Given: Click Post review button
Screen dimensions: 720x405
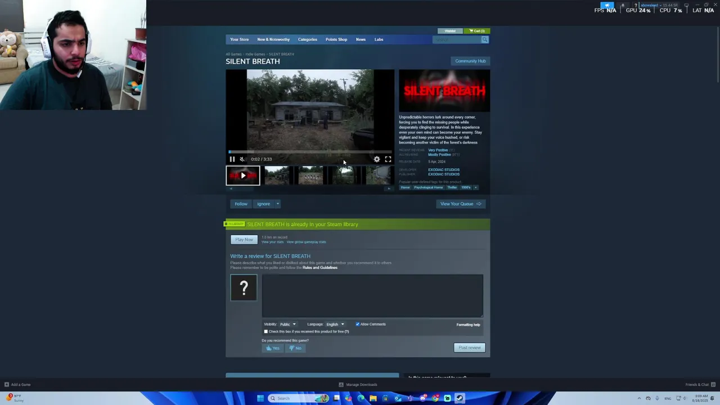Looking at the screenshot, I should 470,348.
